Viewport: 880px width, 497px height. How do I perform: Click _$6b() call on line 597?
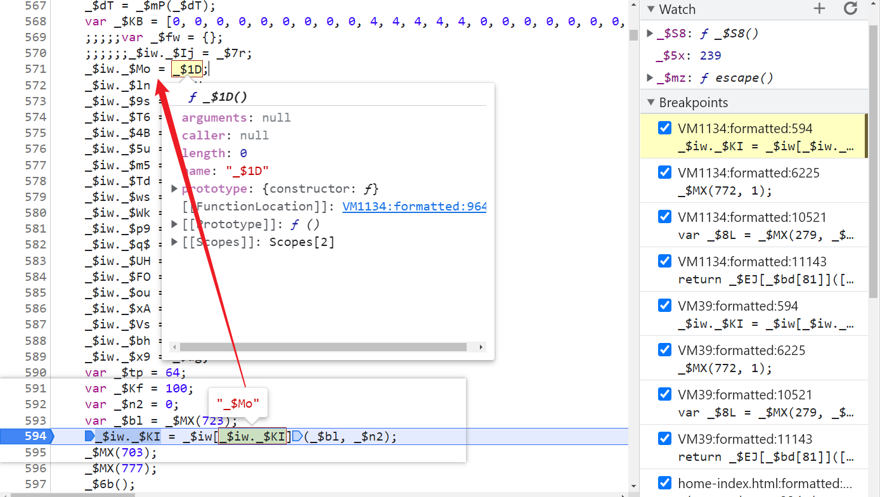110,484
